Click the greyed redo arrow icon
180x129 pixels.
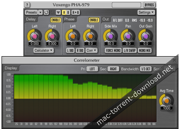click(x=52, y=12)
